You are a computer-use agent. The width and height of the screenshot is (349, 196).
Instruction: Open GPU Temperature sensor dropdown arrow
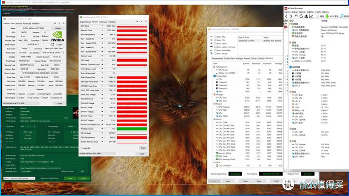pyautogui.click(x=102, y=35)
